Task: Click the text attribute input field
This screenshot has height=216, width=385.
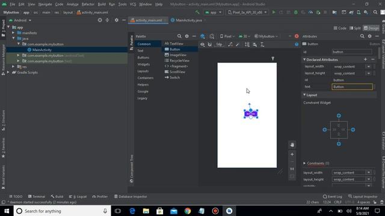Action: click(x=352, y=86)
